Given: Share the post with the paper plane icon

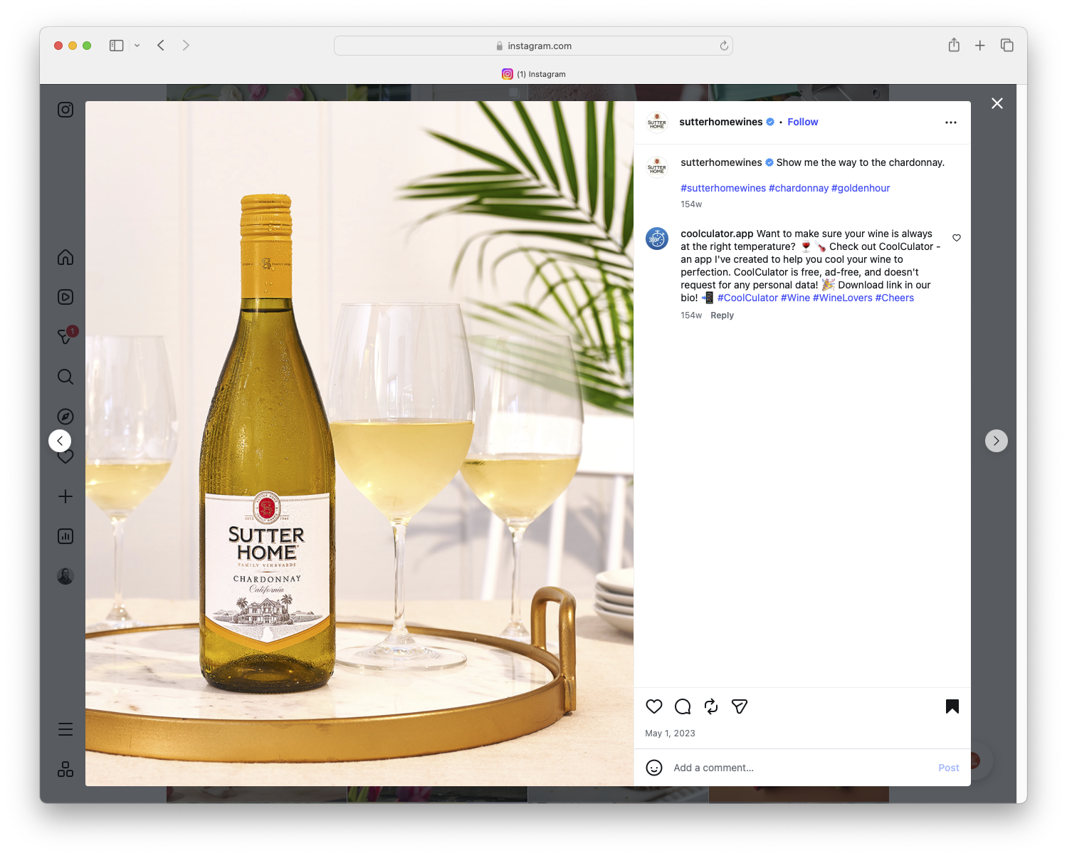Looking at the screenshot, I should point(740,706).
